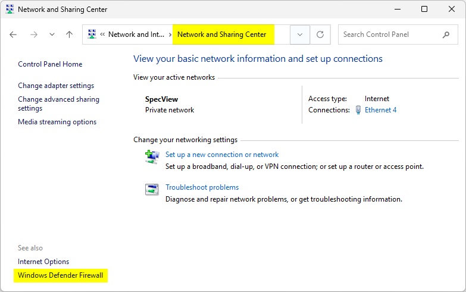Refresh the Network and Sharing Center page
The width and height of the screenshot is (466, 292).
(x=320, y=34)
